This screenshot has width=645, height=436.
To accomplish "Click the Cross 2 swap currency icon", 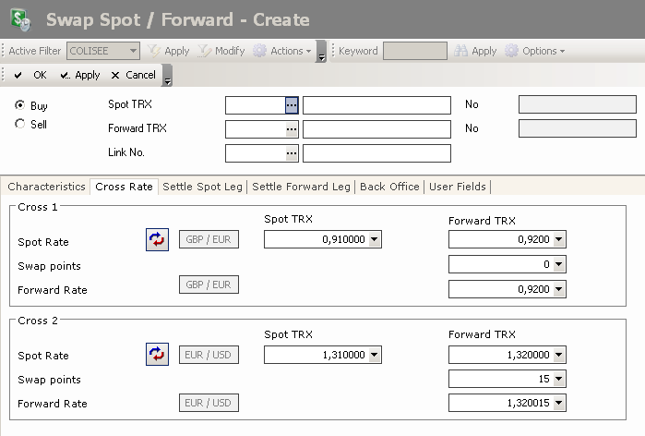I will (157, 354).
